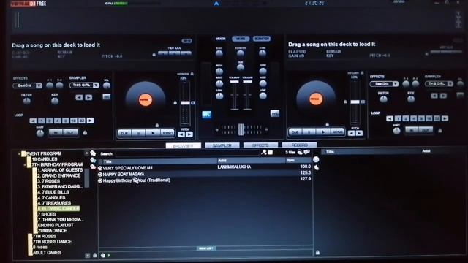Click left deck pitch bend down arrow
Screen dimensions: 468x263
click(x=181, y=134)
